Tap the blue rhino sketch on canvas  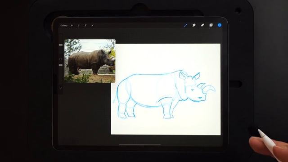point(164,94)
